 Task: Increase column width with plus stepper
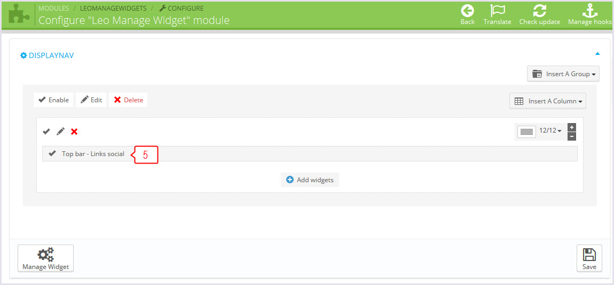pos(572,127)
